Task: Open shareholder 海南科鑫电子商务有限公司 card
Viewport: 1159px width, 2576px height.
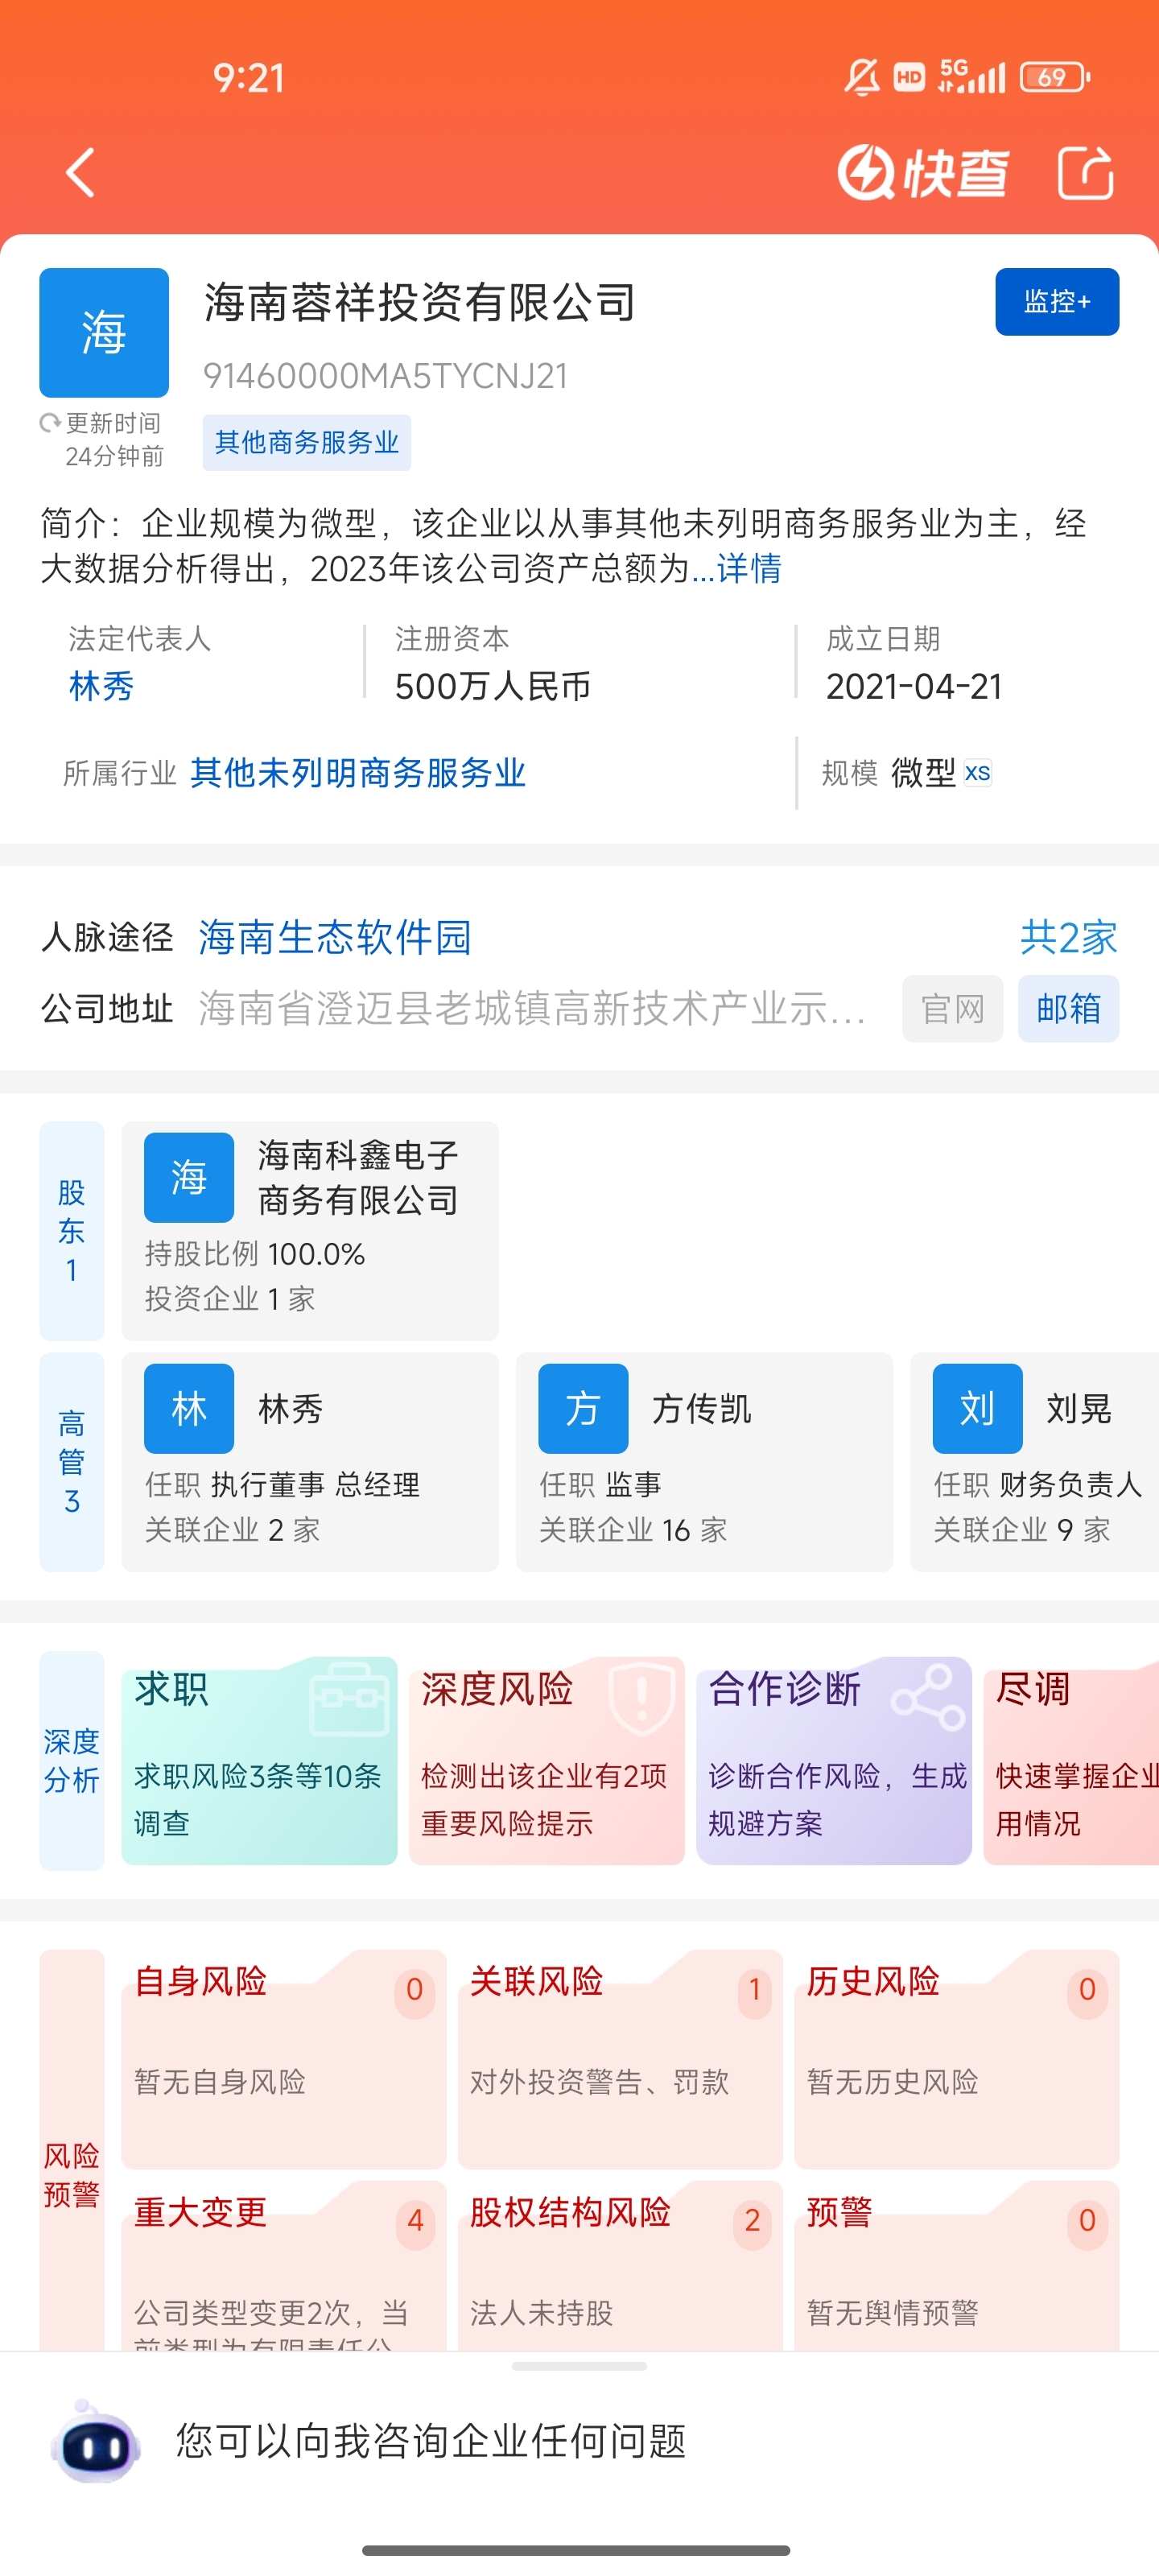Action: coord(310,1230)
